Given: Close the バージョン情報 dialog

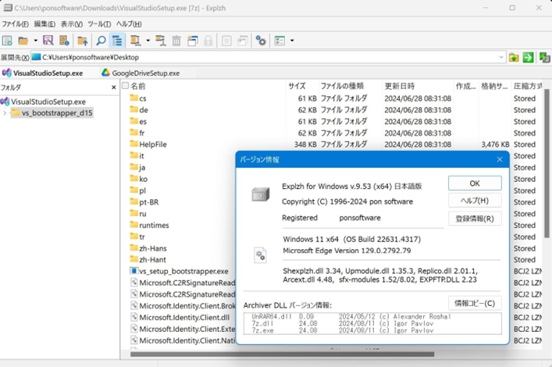Looking at the screenshot, I should click(500, 159).
